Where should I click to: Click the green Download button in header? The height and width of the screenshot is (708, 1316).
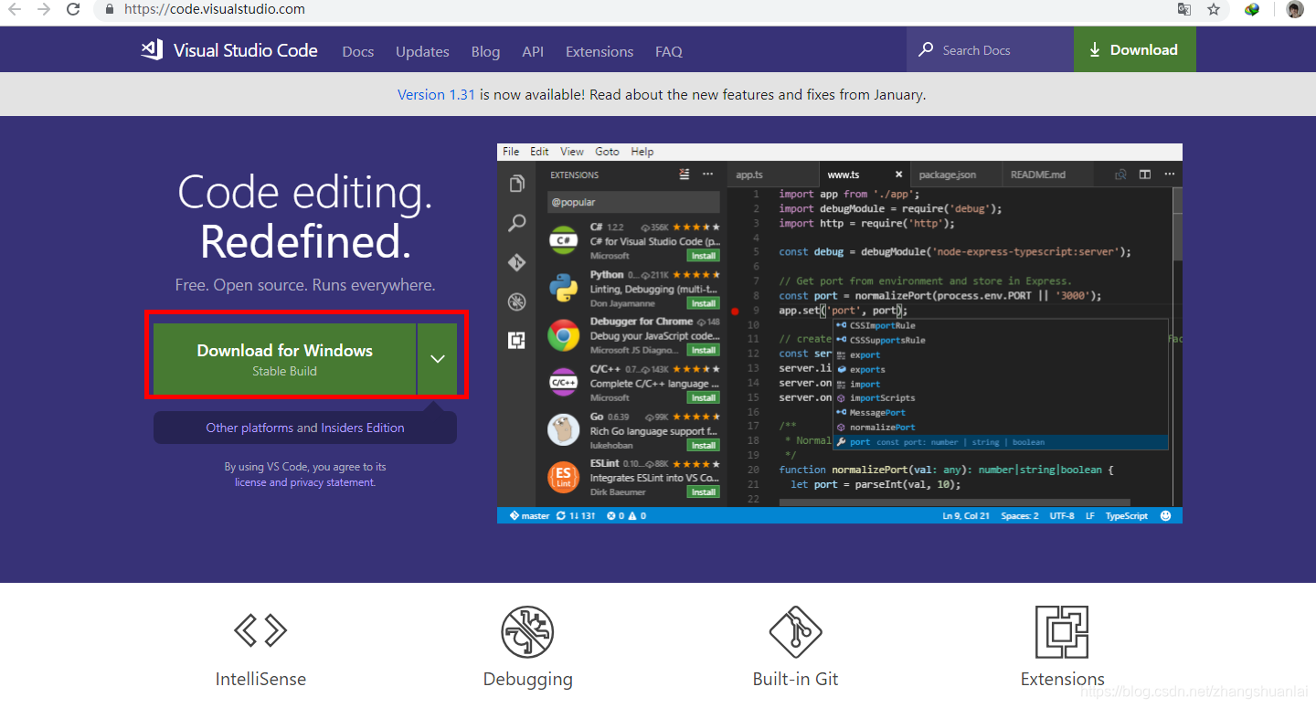(x=1134, y=49)
